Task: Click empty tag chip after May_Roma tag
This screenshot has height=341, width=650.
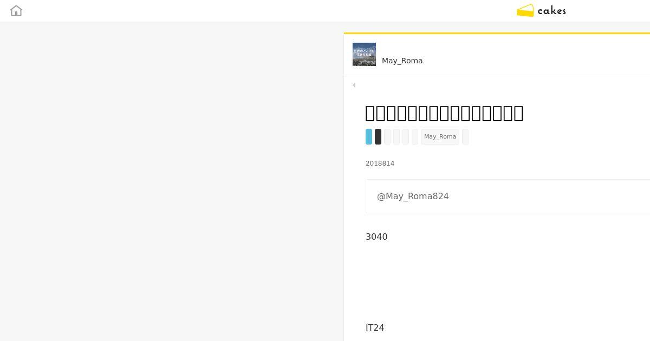Action: click(x=465, y=136)
